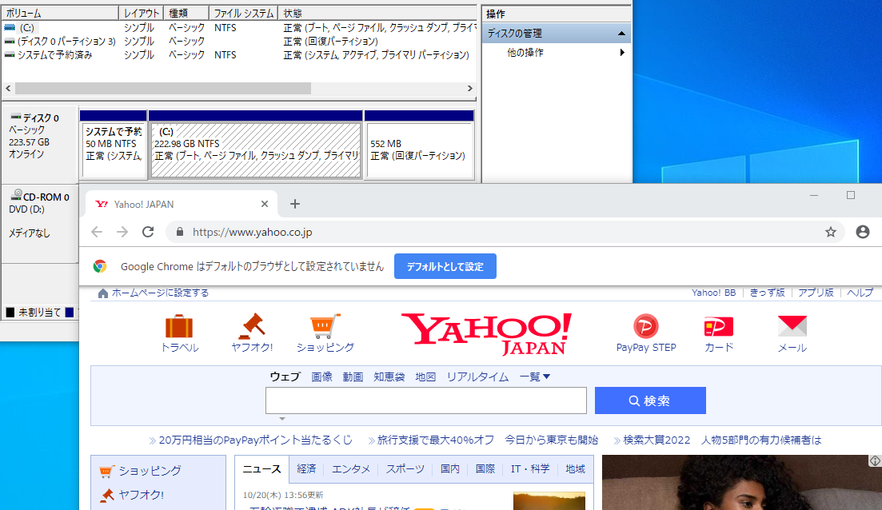The height and width of the screenshot is (510, 882).
Task: Select the CD-ROM 0 drive icon
Action: tap(16, 195)
